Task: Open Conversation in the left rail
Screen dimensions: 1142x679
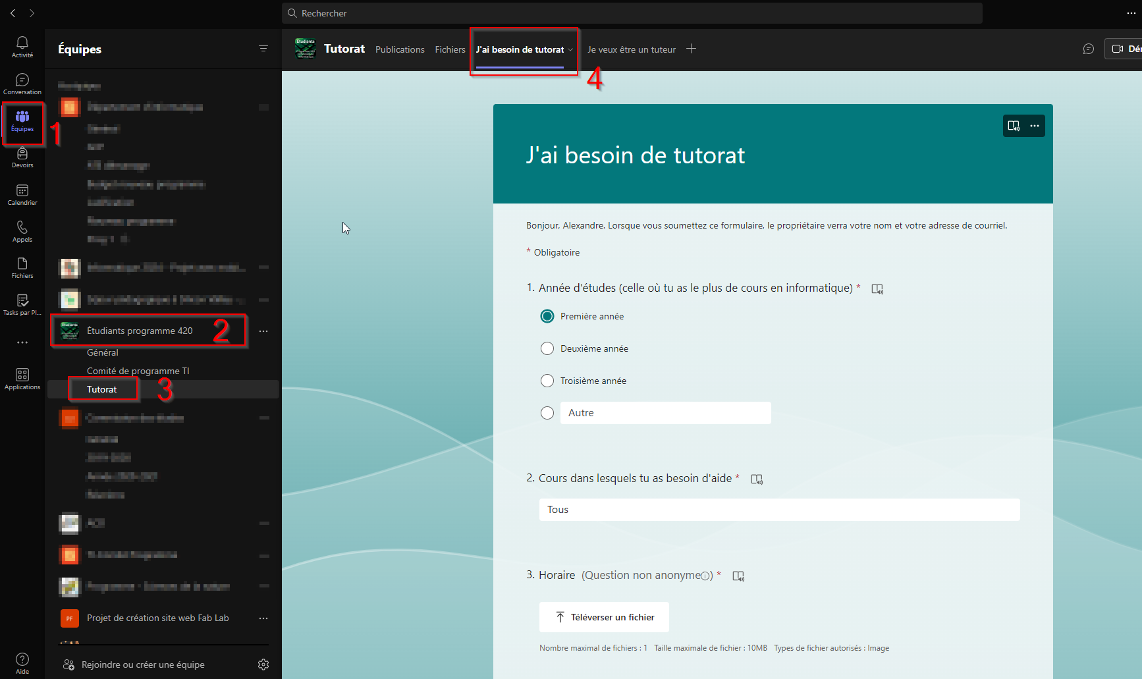Action: [22, 84]
